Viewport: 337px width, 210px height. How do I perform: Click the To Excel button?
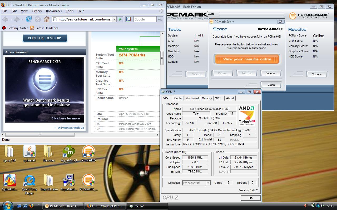[247, 73]
